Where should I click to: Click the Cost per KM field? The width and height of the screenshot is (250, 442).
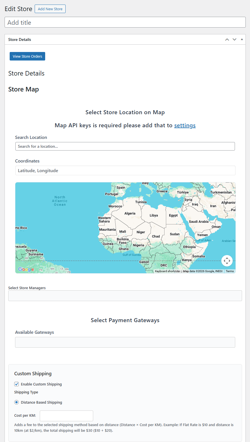(66, 416)
